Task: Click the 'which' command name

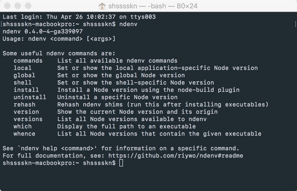Action: click(x=23, y=127)
